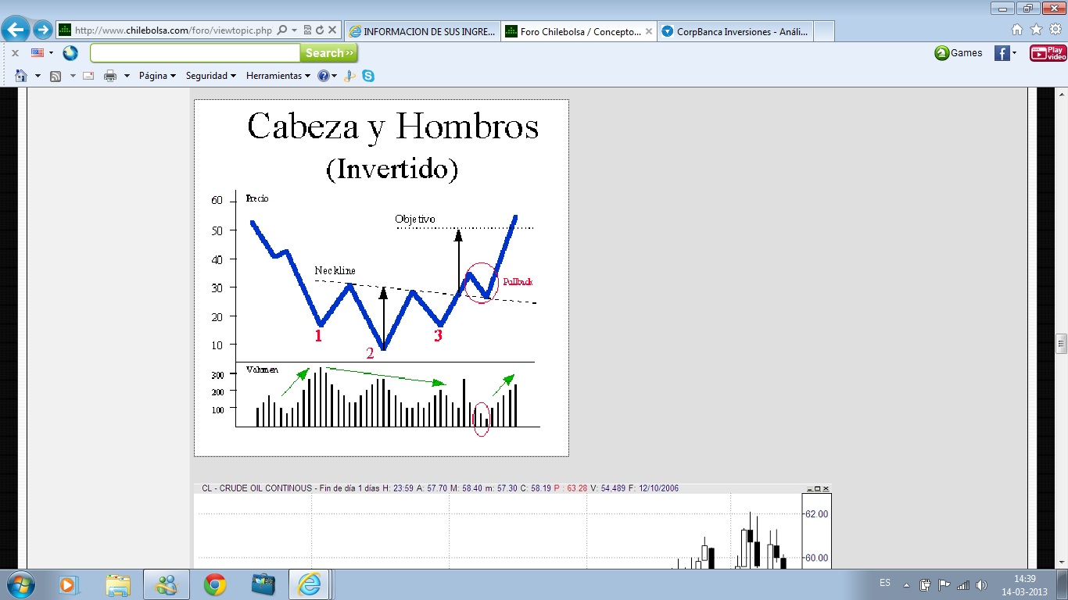This screenshot has width=1068, height=600.
Task: Open Windows Media Player from taskbar
Action: coord(69,584)
